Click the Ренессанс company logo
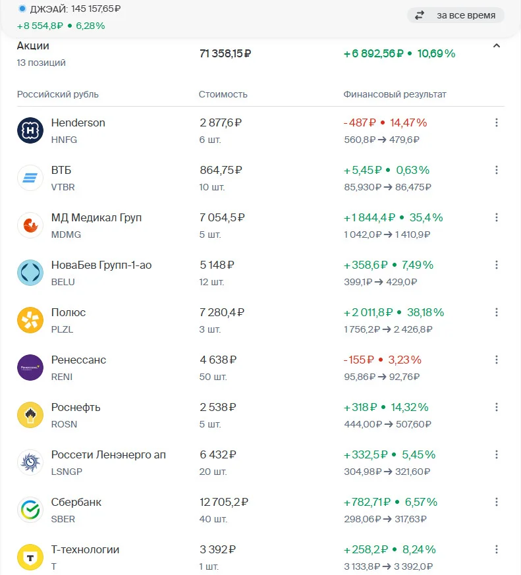Image resolution: width=521 pixels, height=575 pixels. click(x=30, y=368)
